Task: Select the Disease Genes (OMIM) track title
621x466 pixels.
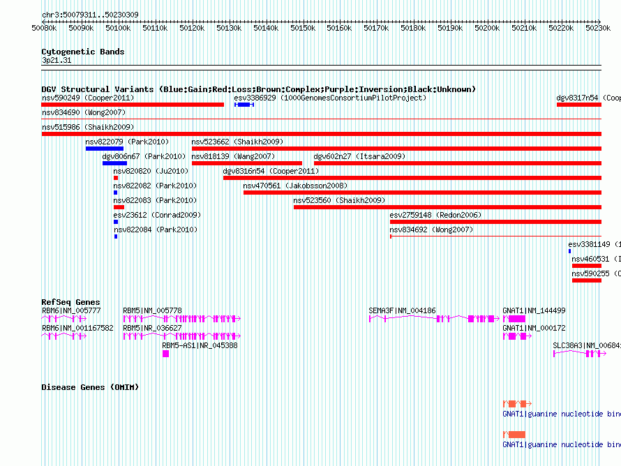Action: point(90,387)
